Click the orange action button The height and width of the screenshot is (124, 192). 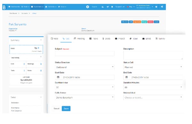(137, 22)
